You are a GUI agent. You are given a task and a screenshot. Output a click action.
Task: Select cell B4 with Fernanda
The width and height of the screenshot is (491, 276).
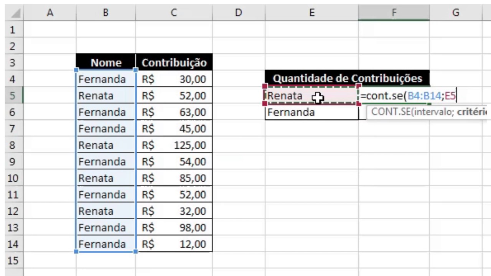click(106, 79)
